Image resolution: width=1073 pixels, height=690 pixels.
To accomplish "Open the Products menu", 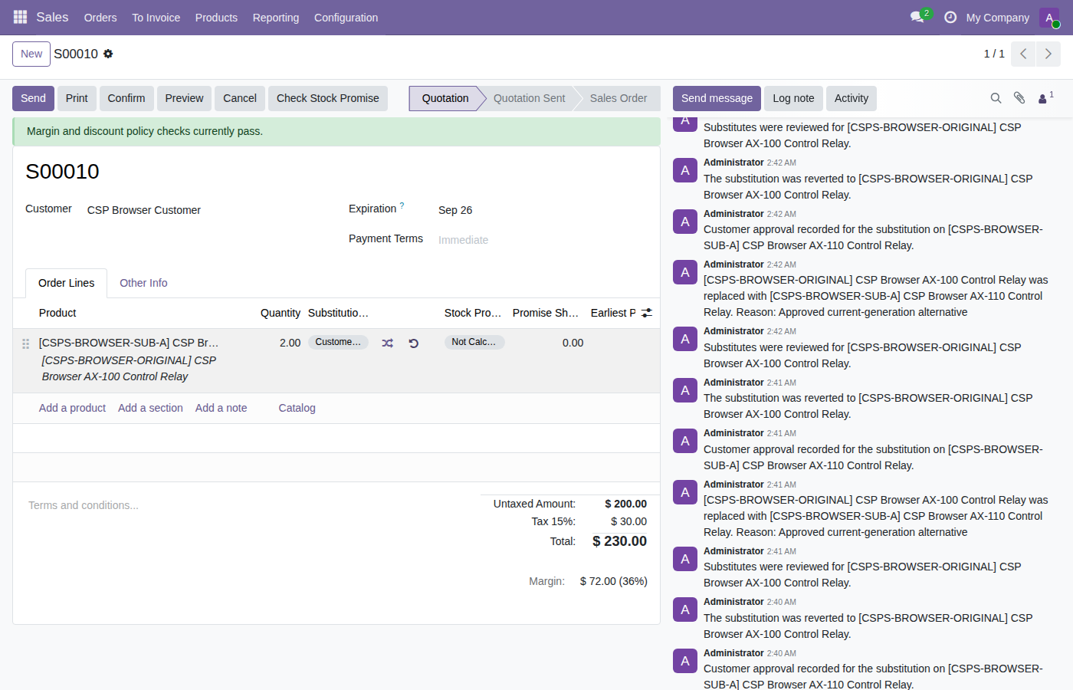I will (x=216, y=18).
